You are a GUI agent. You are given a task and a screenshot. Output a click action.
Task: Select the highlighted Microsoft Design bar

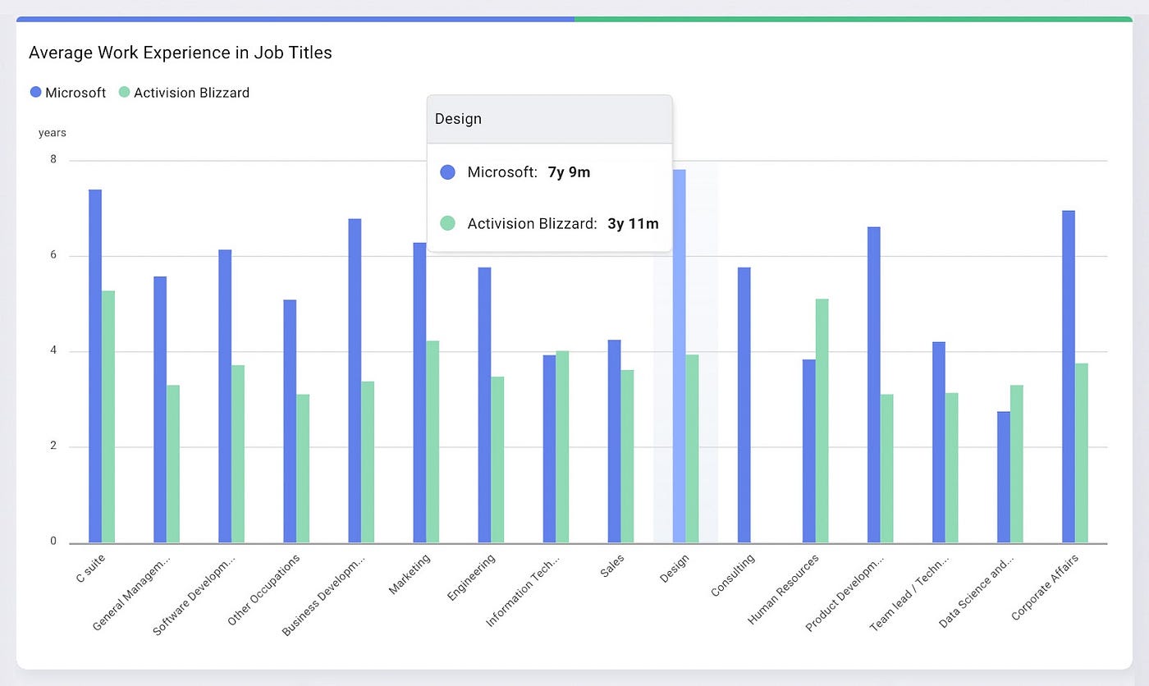tap(679, 356)
